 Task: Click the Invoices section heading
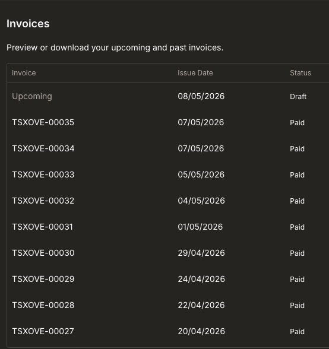(28, 24)
